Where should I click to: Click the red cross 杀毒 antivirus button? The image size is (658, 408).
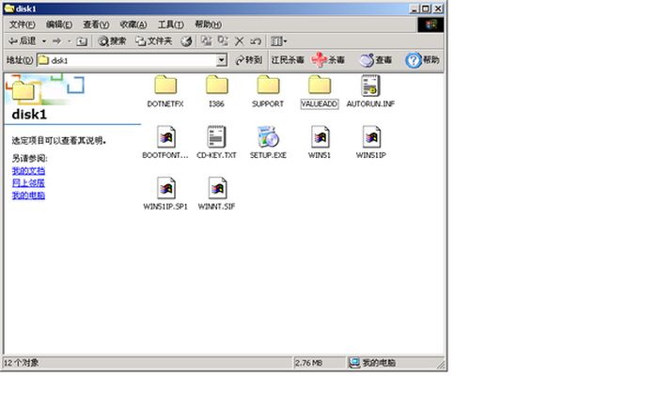pyautogui.click(x=328, y=60)
